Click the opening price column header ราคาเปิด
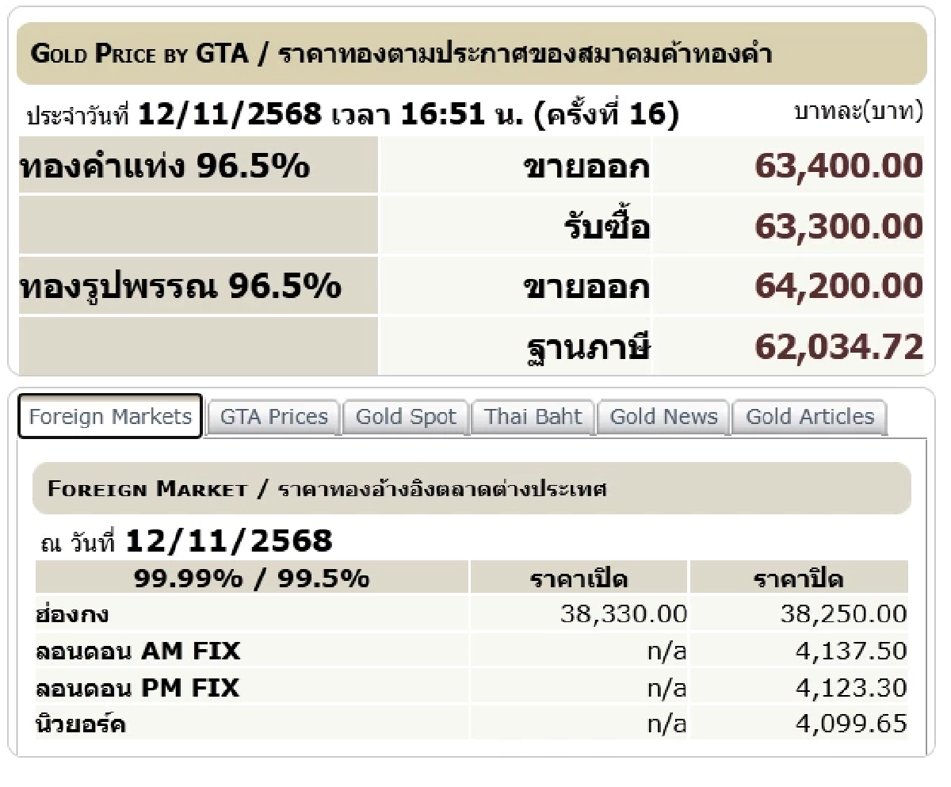 pyautogui.click(x=578, y=578)
